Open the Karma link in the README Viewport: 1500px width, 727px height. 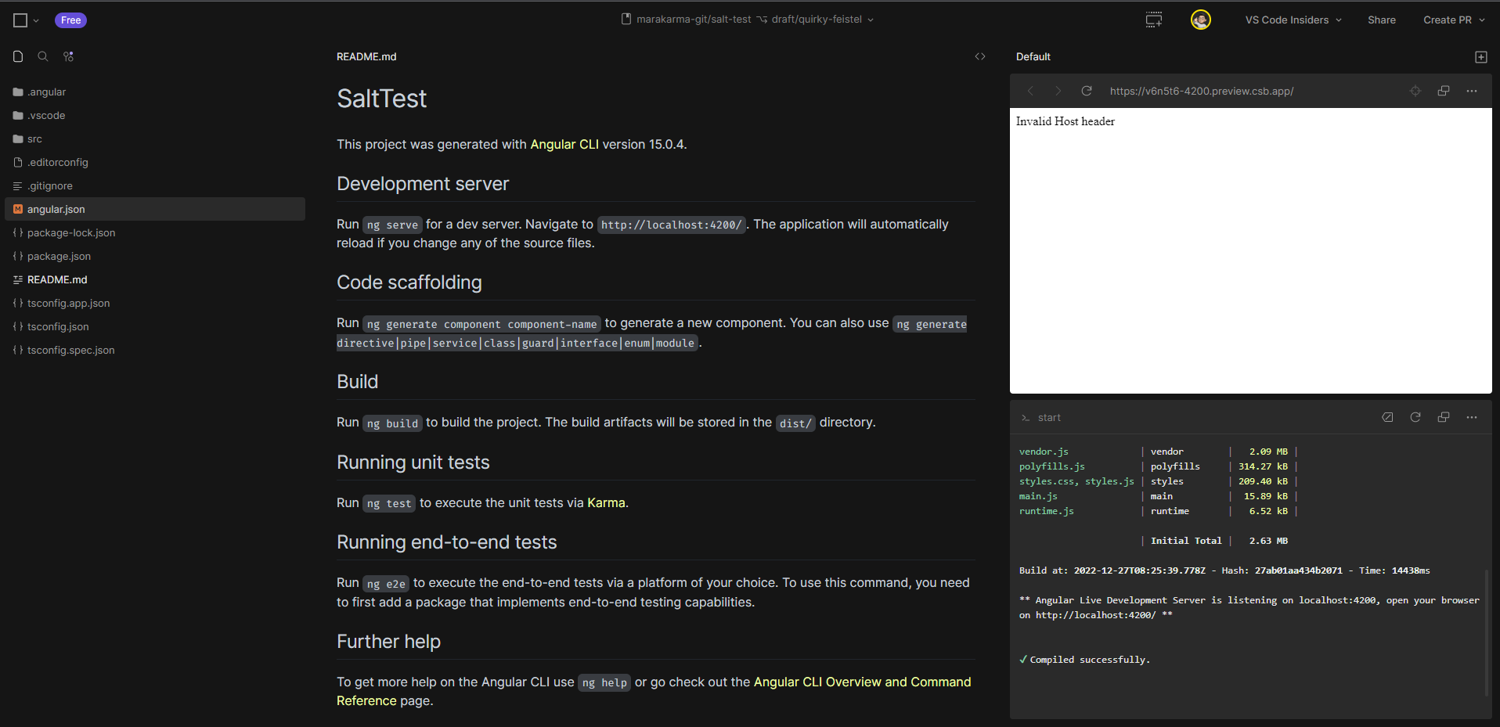click(x=606, y=502)
